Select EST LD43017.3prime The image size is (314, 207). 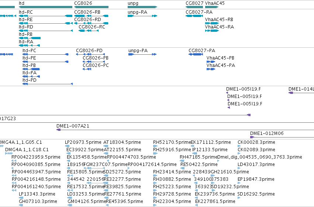click(256, 164)
